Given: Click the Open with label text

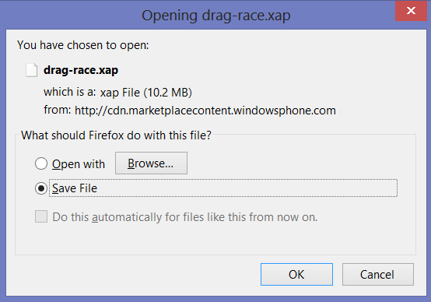Looking at the screenshot, I should [79, 164].
